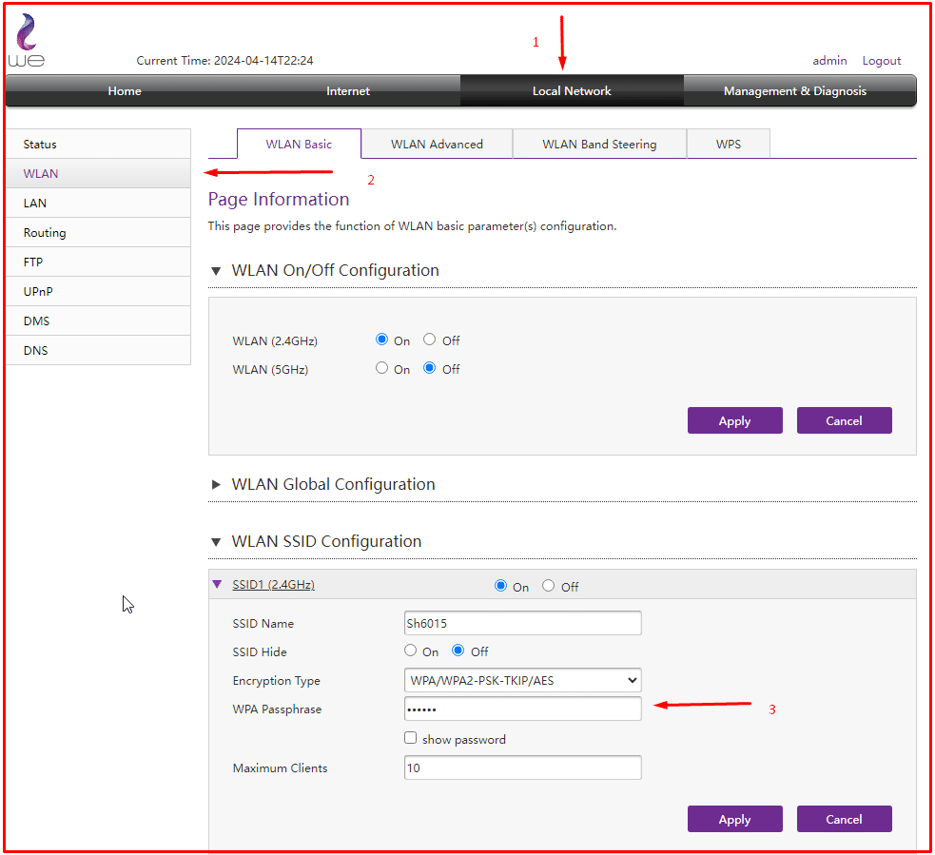
Task: Expand the WLAN Global Configuration section
Action: click(x=217, y=485)
